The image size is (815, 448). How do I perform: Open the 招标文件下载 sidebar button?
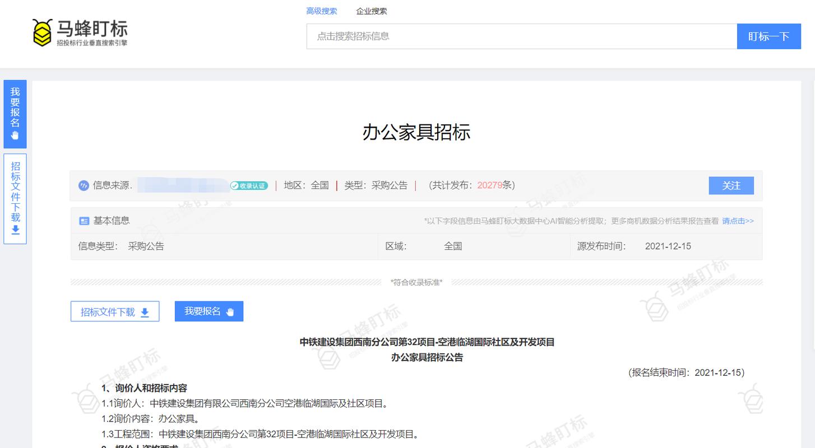click(15, 199)
